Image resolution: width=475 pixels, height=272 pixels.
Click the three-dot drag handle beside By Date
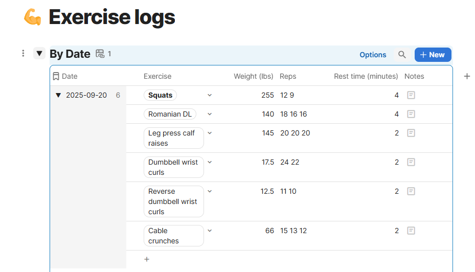[x=23, y=53]
